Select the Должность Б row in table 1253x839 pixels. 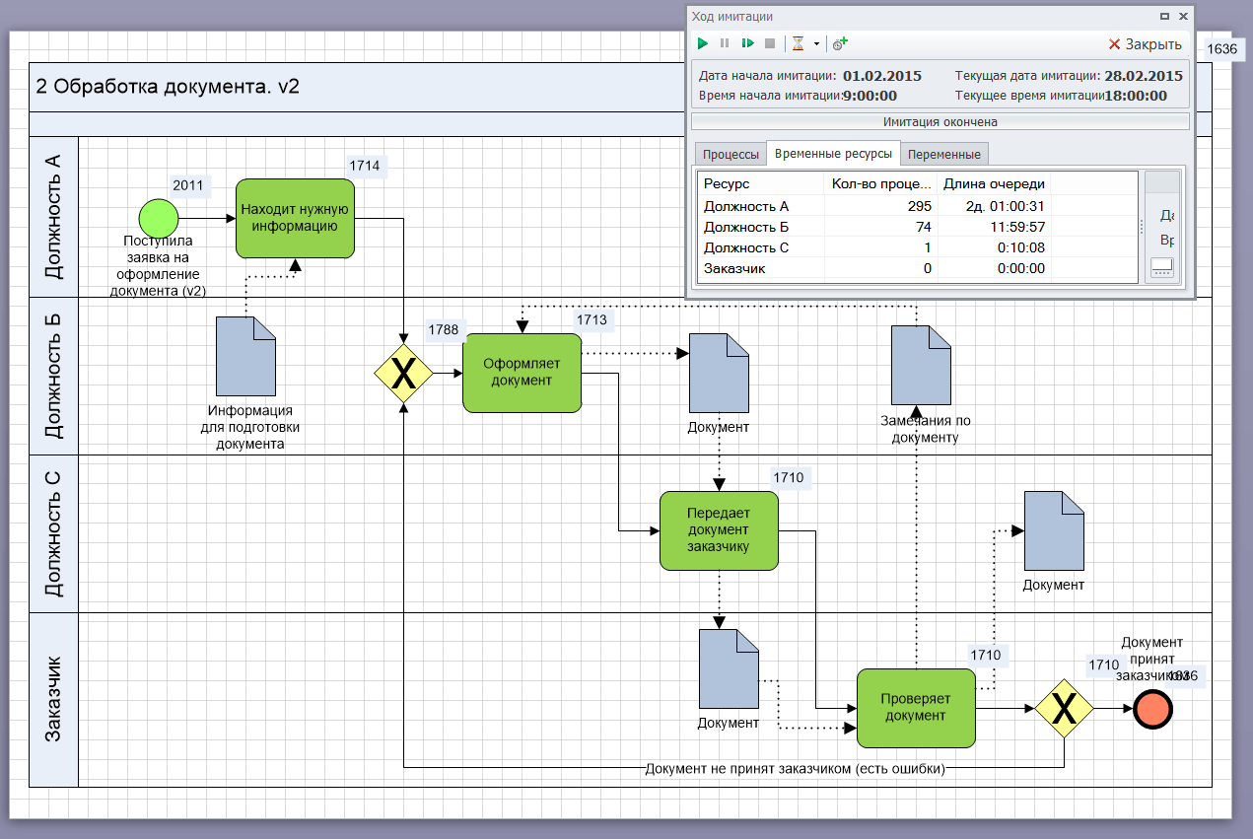tap(745, 227)
